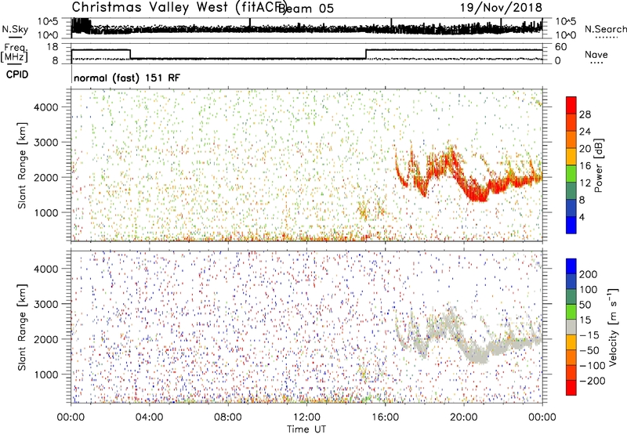Click the 'normal (fast) 151 RF' text
627x434 pixels.
(127, 78)
